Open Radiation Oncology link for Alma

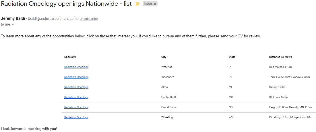[76, 87]
